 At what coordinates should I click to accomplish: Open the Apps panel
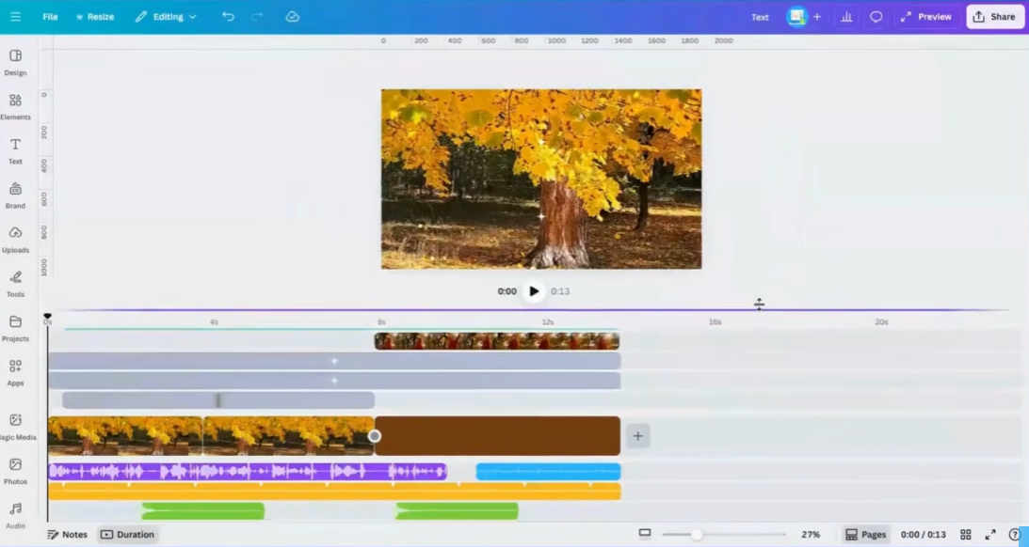[x=15, y=373]
